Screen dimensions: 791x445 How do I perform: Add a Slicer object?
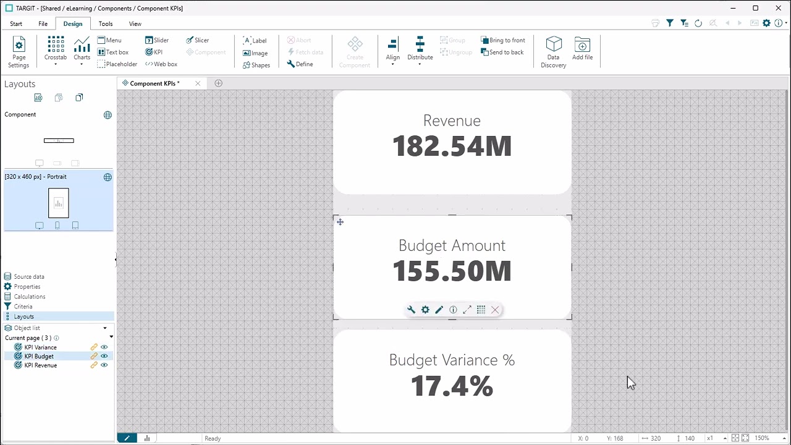pyautogui.click(x=198, y=40)
